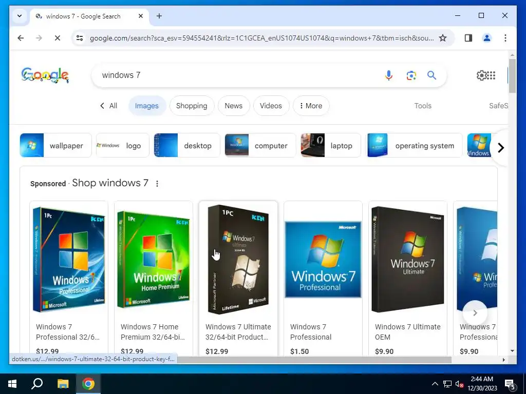Click the vertical page scrollbar thumb
The height and width of the screenshot is (394, 526).
[512, 76]
